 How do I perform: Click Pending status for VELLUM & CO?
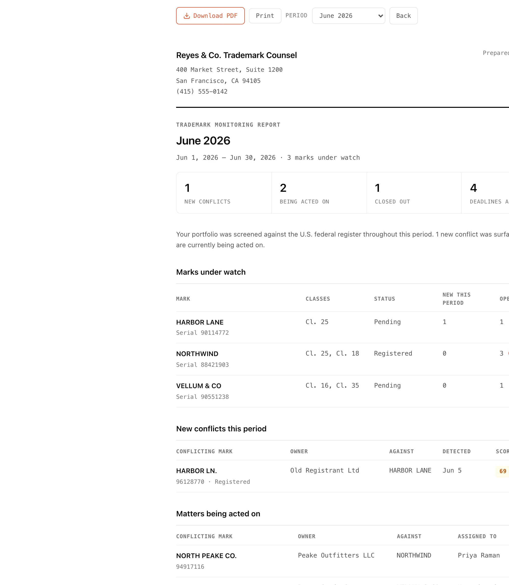pos(387,386)
